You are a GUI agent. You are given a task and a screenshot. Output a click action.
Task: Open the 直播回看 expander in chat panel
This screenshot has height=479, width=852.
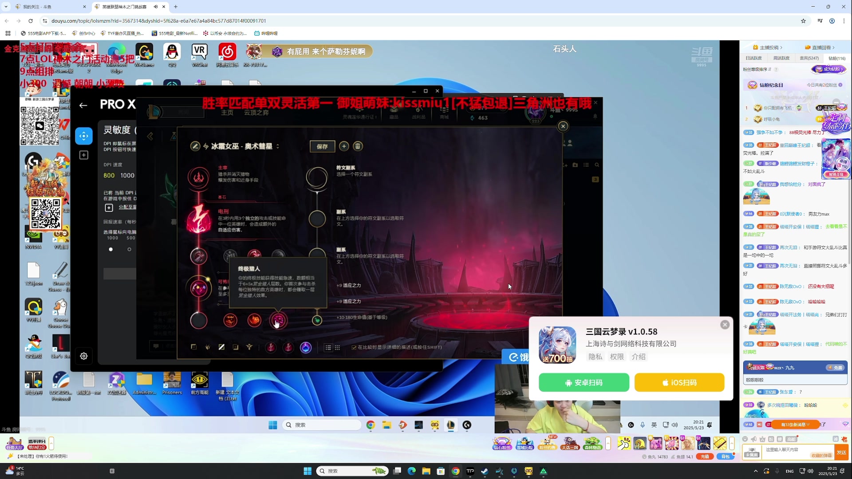point(820,47)
